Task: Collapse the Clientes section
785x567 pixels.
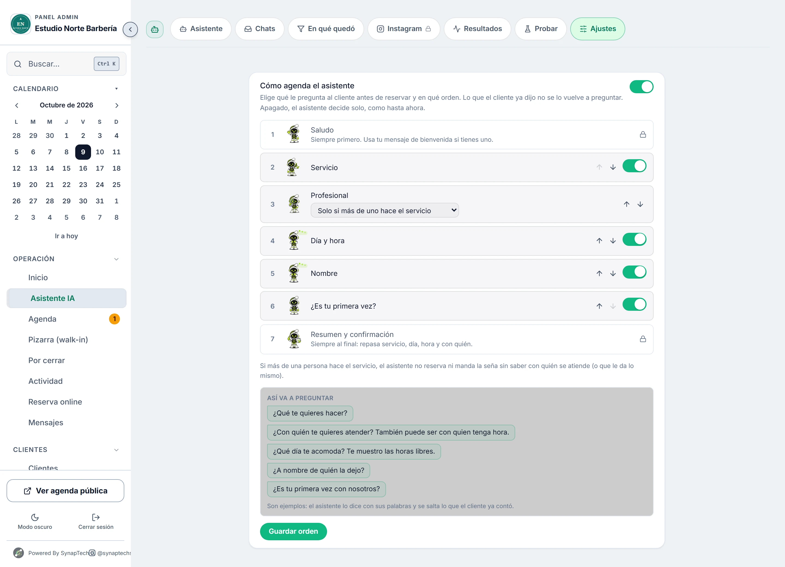Action: [117, 450]
